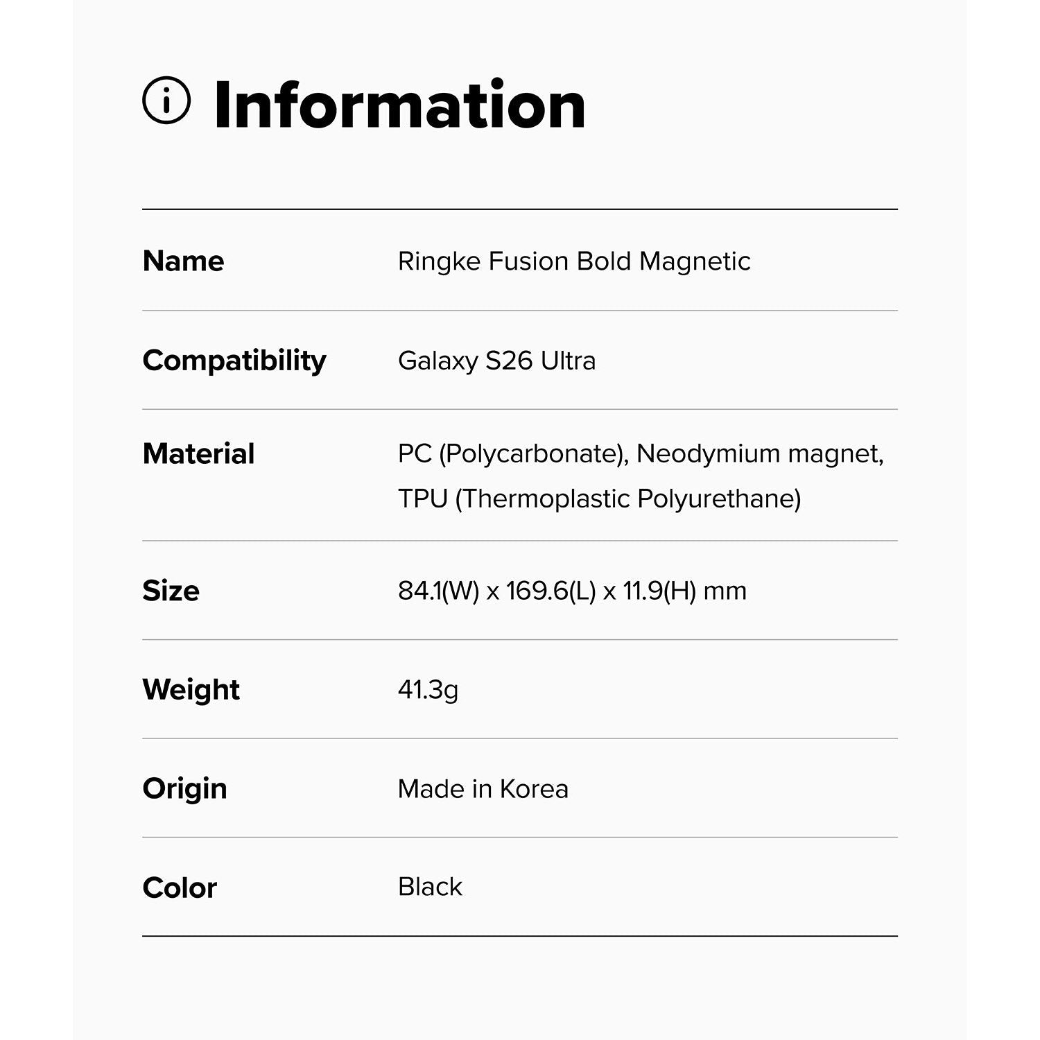This screenshot has width=1040, height=1040.
Task: Select the Compatibility label
Action: click(234, 361)
